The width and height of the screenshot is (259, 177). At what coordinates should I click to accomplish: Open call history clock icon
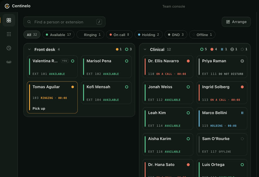click(9, 48)
